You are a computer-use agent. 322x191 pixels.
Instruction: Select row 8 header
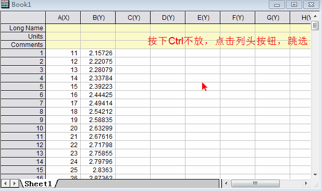click(23, 112)
